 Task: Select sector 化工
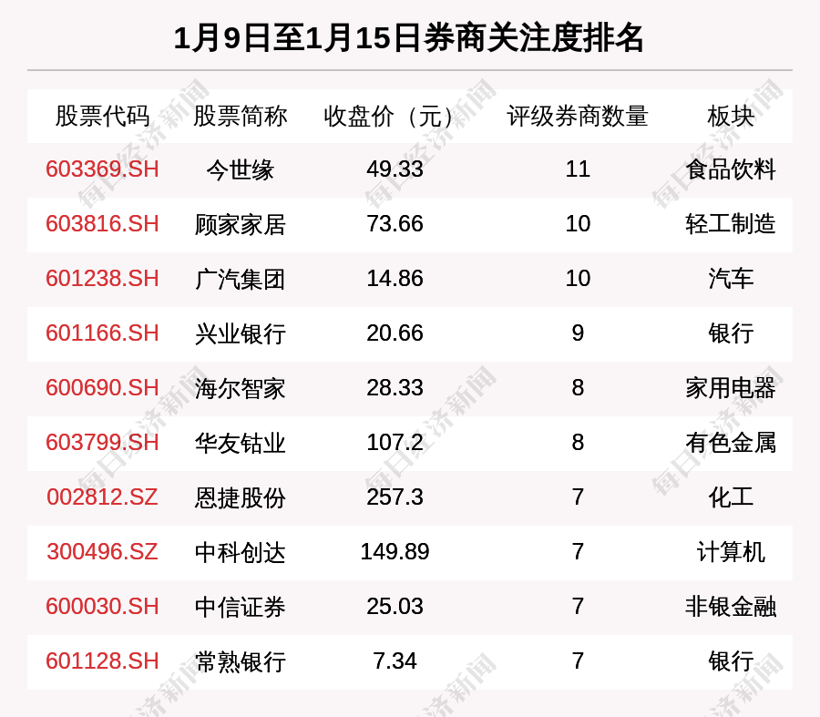731,497
